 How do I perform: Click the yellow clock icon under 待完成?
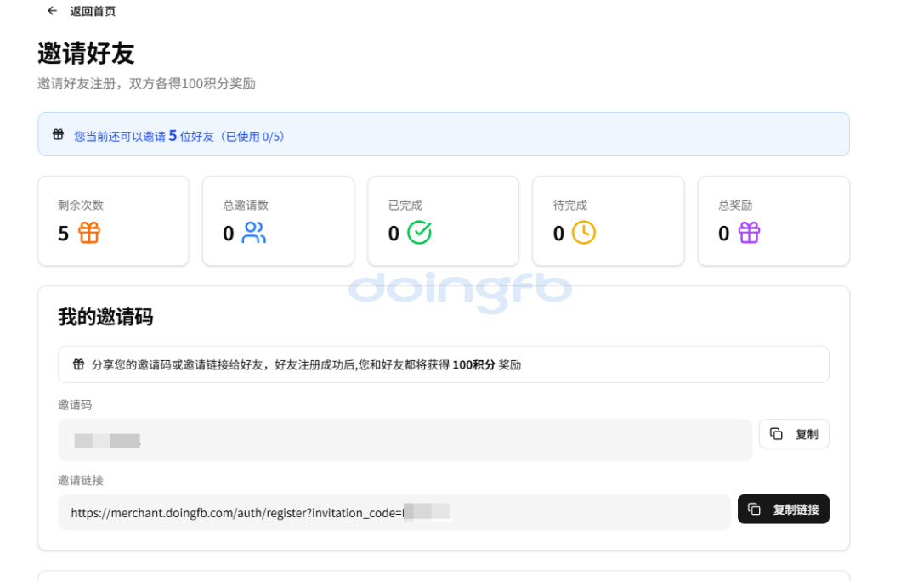[x=584, y=233]
